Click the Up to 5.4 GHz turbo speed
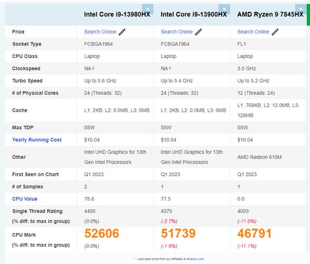This screenshot has width=310, height=264. point(177,81)
